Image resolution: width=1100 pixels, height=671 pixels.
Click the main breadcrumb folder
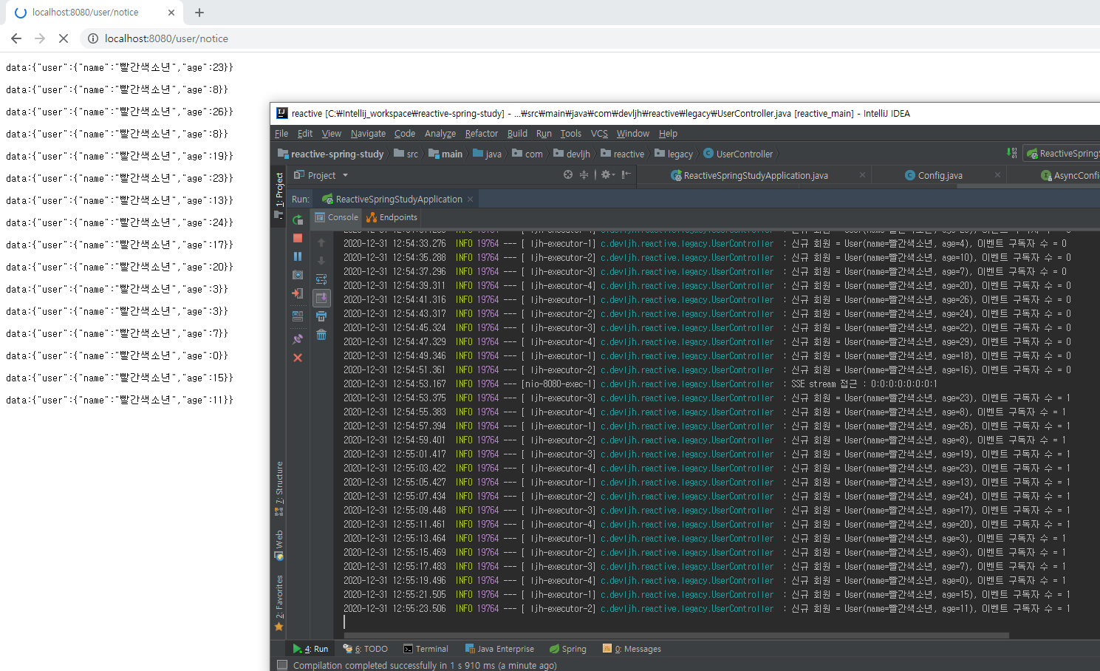pyautogui.click(x=445, y=154)
